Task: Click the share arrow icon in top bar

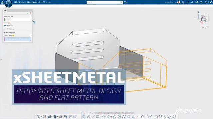Action: point(192,2)
